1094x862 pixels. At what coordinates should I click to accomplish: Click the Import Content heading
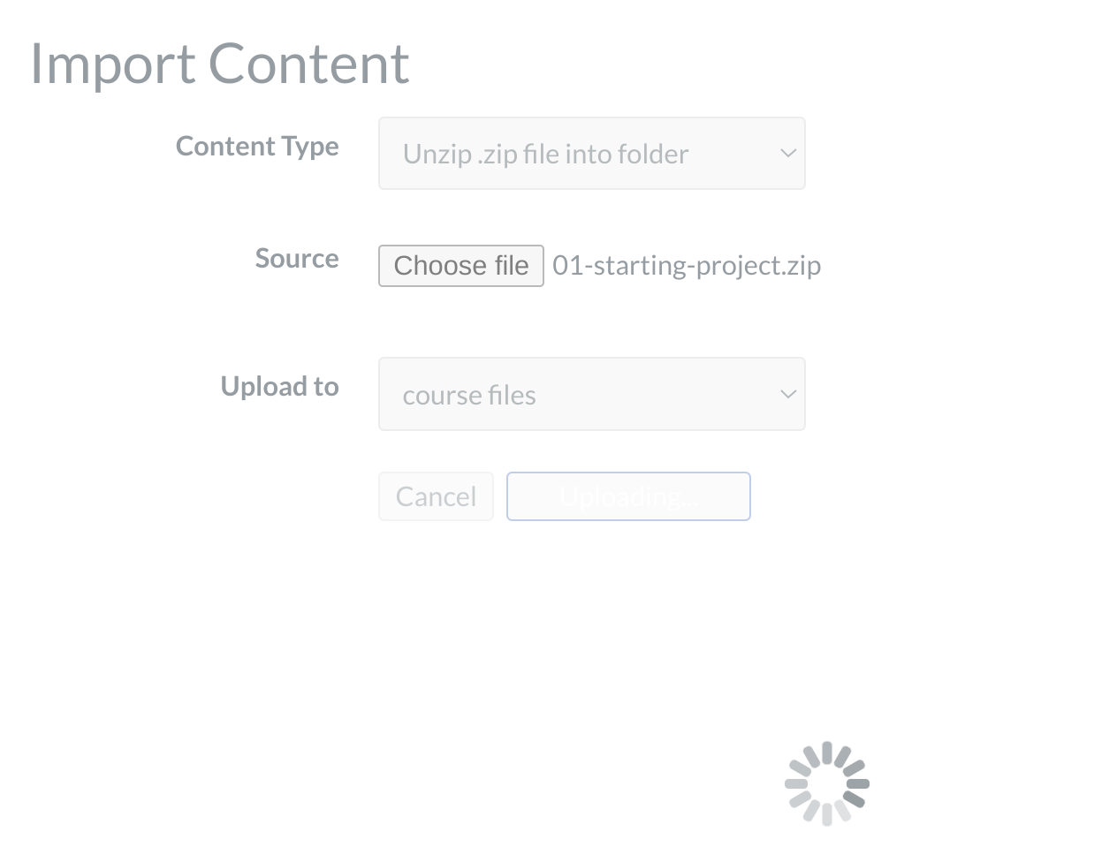(x=220, y=64)
